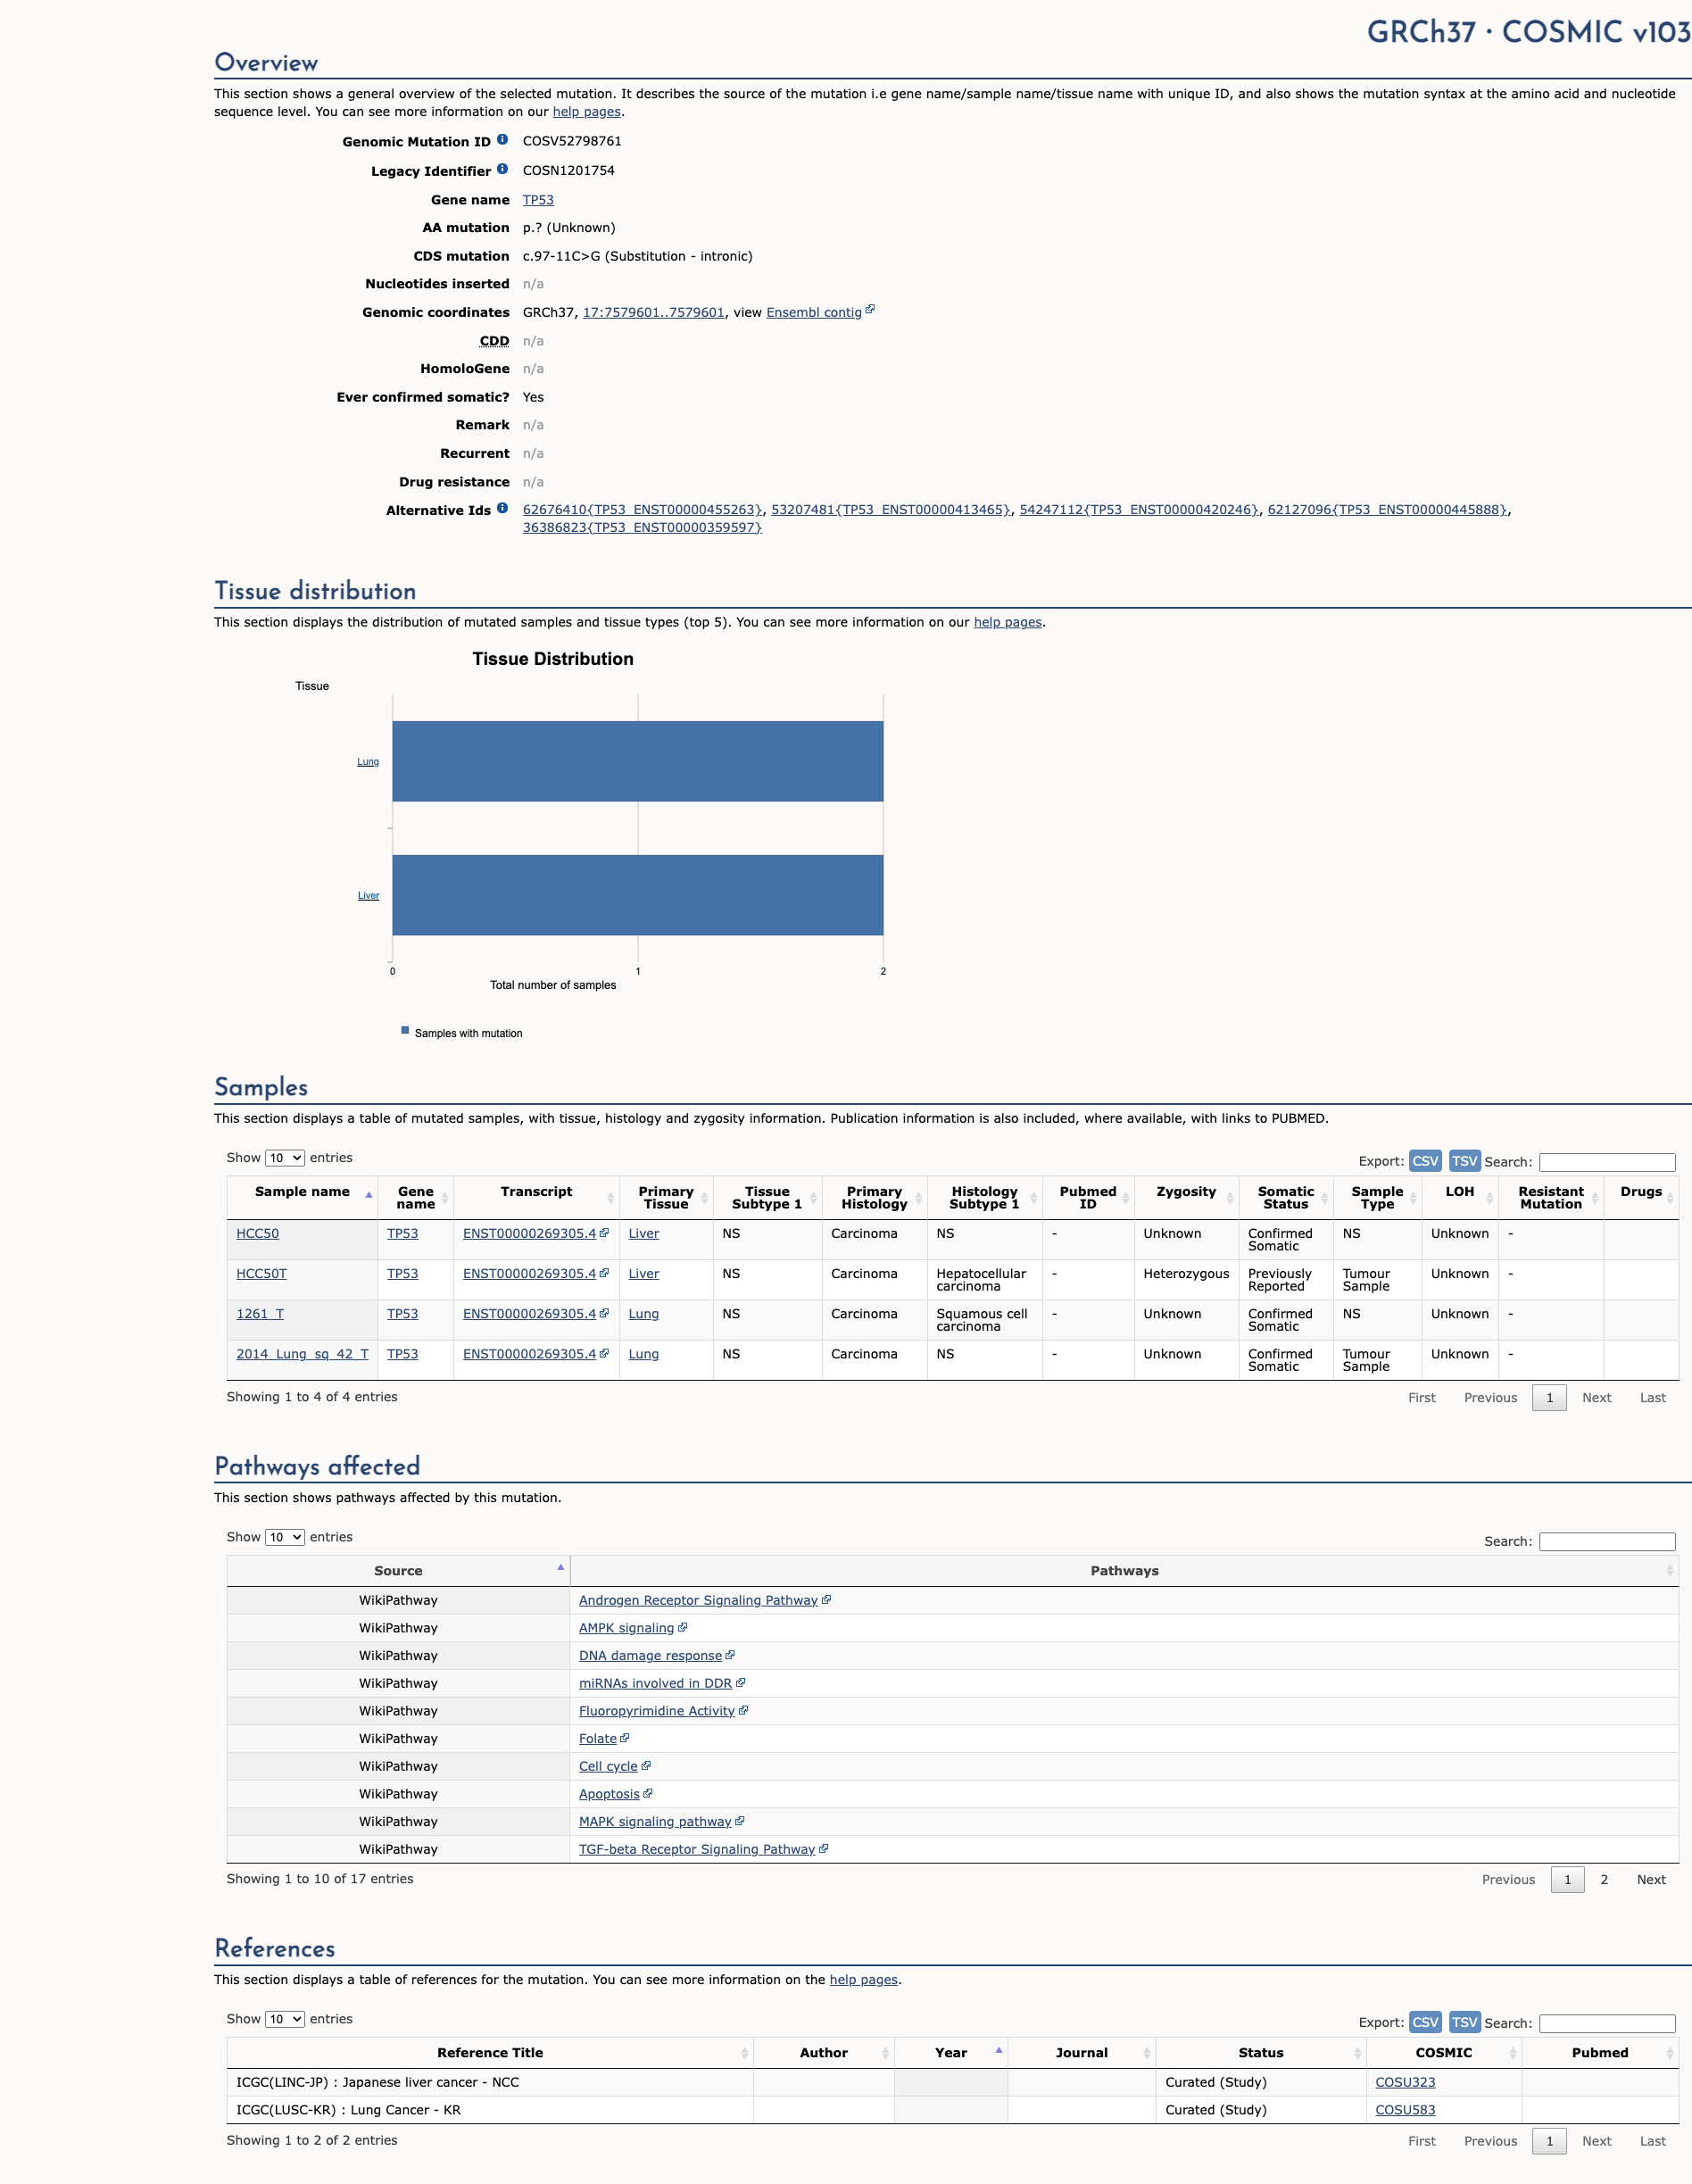Go to page 2 of Pathways table
Image resolution: width=1692 pixels, height=2184 pixels.
[1604, 1880]
